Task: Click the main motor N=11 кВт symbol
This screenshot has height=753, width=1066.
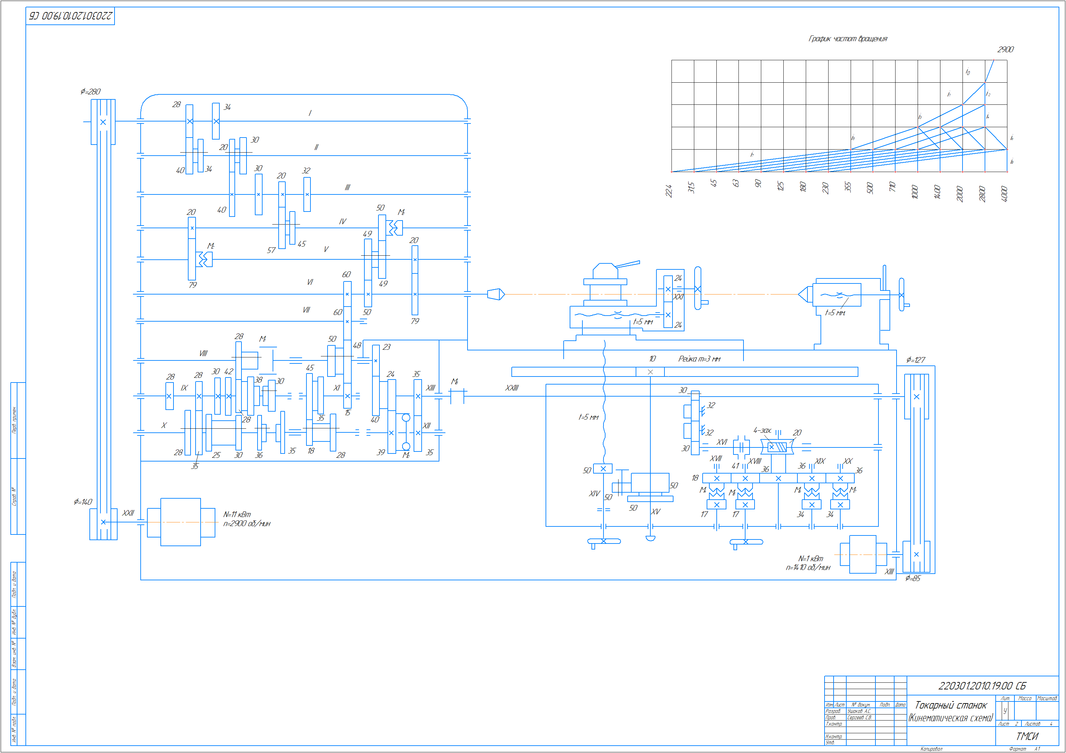Action: click(181, 522)
